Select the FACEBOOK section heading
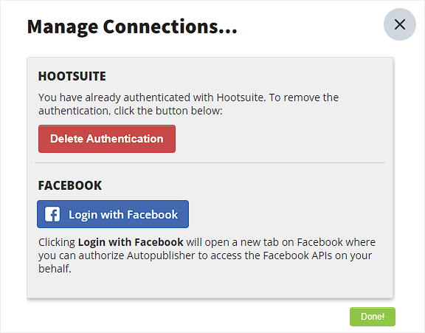The image size is (425, 333). click(x=70, y=185)
